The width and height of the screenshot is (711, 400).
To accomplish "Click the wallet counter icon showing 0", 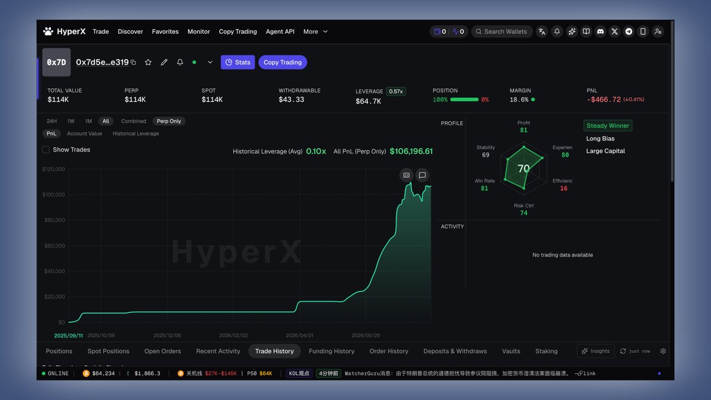I will (440, 31).
